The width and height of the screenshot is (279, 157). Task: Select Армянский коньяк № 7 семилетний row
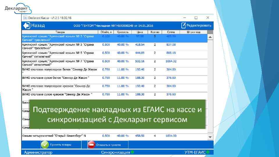[x=115, y=63]
